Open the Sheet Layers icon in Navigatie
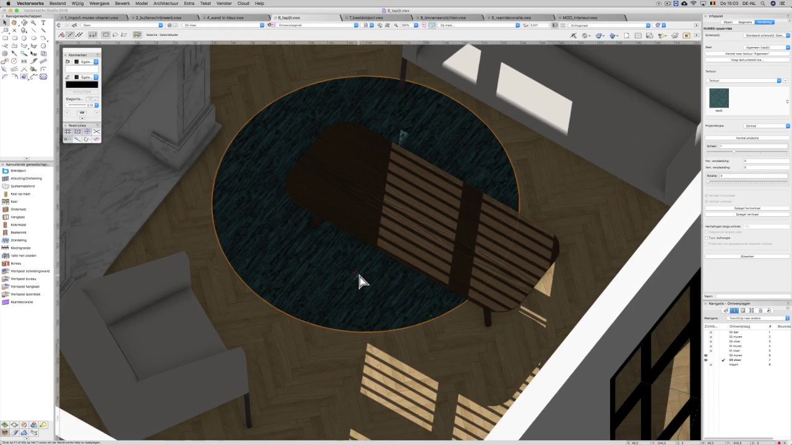Viewport: 792px width, 445px height. (x=742, y=311)
